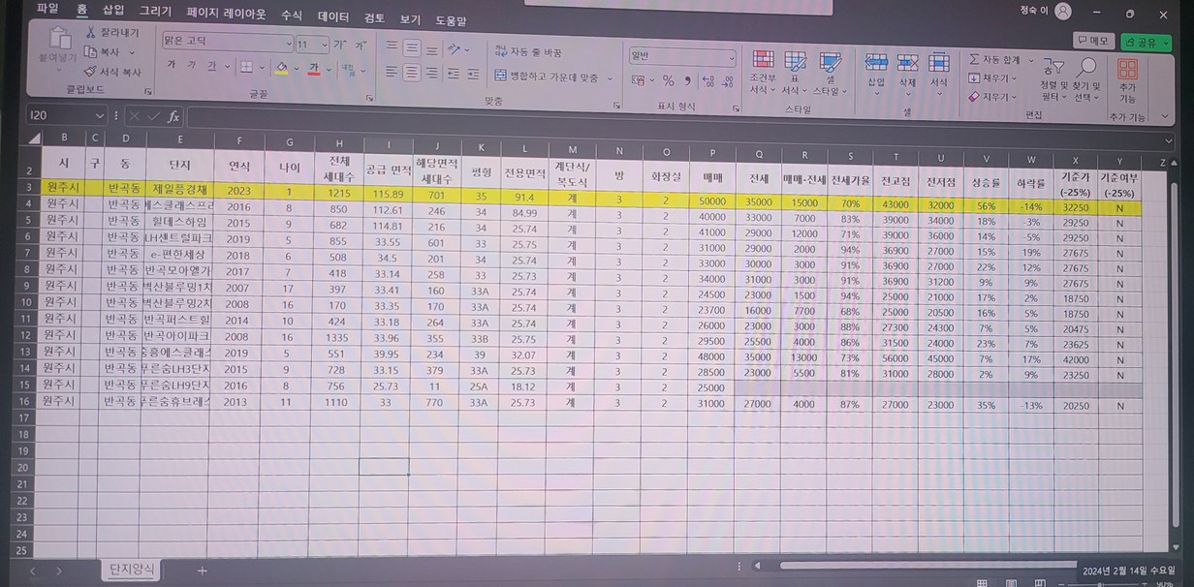Open Conditional Formatting (조건부 서식)

coord(763,73)
